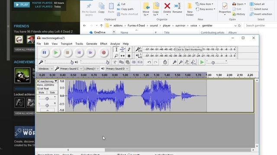Open the View menu in Audacity
Image resolution: width=277 pixels, height=155 pixels.
[x=55, y=44]
